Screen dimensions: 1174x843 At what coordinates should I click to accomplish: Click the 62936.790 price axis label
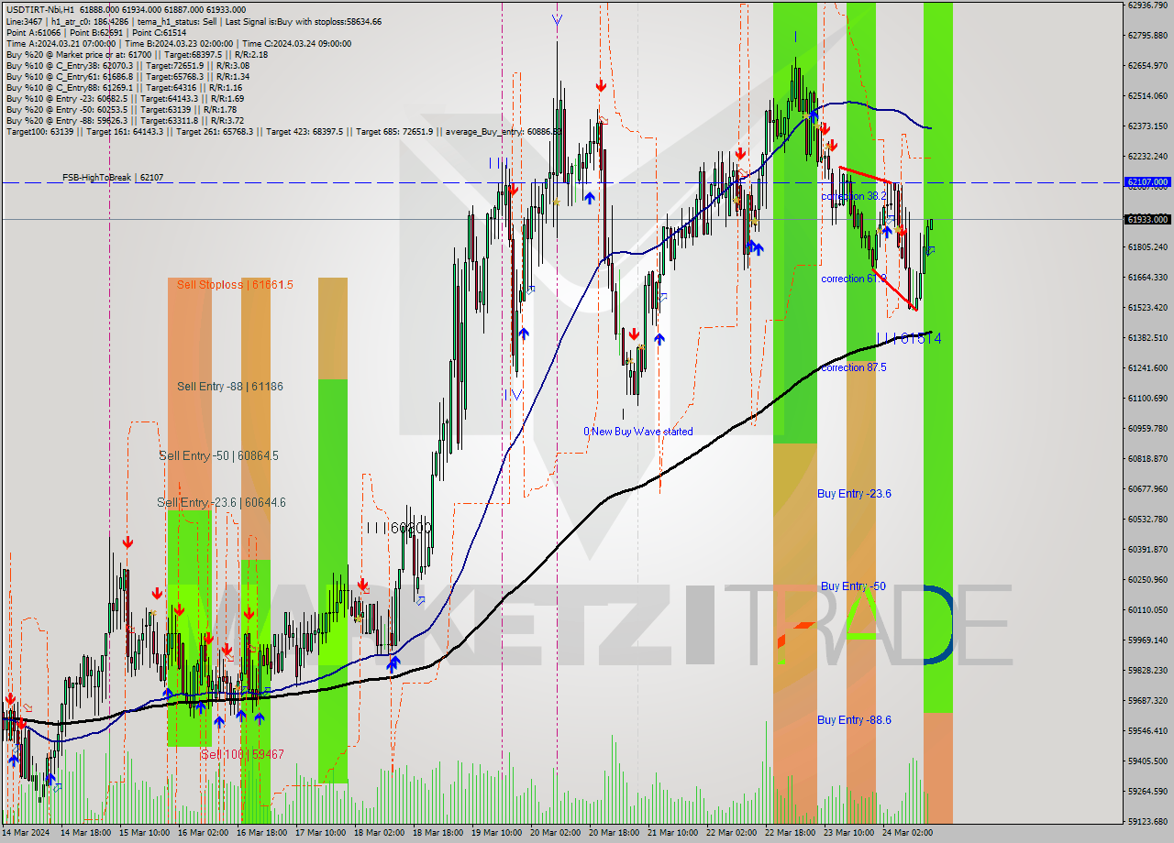(x=1146, y=5)
